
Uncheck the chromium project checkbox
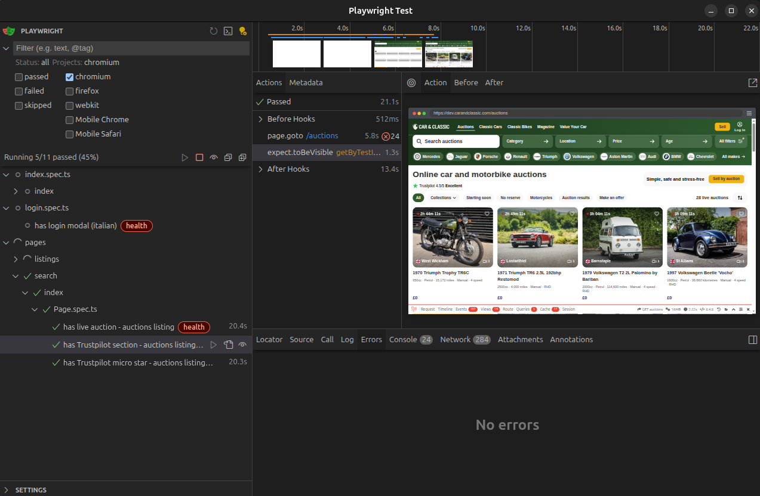pyautogui.click(x=70, y=77)
